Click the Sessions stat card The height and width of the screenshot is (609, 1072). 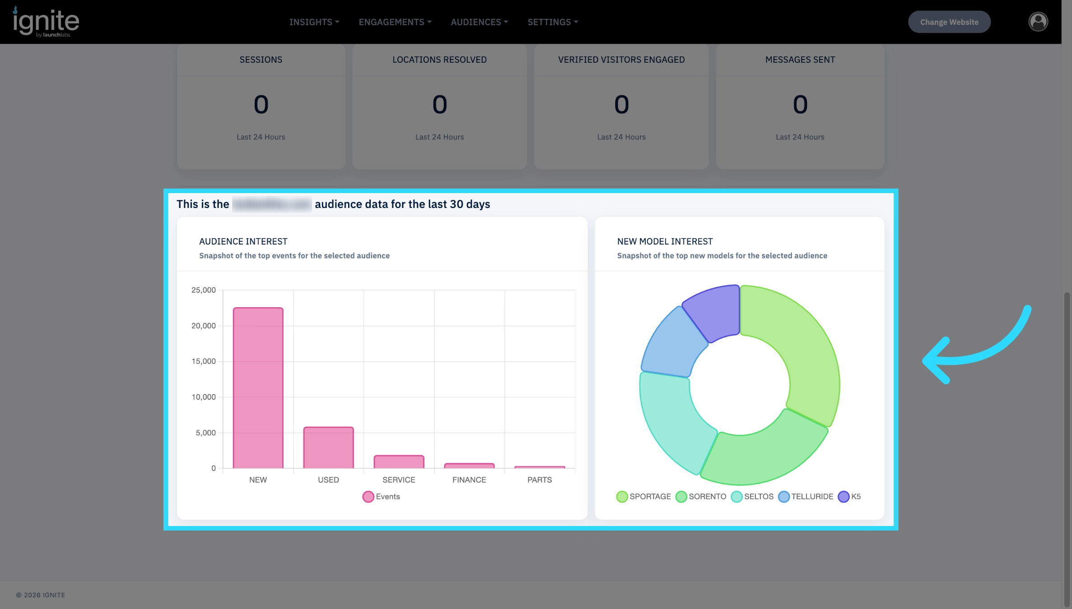tap(261, 106)
